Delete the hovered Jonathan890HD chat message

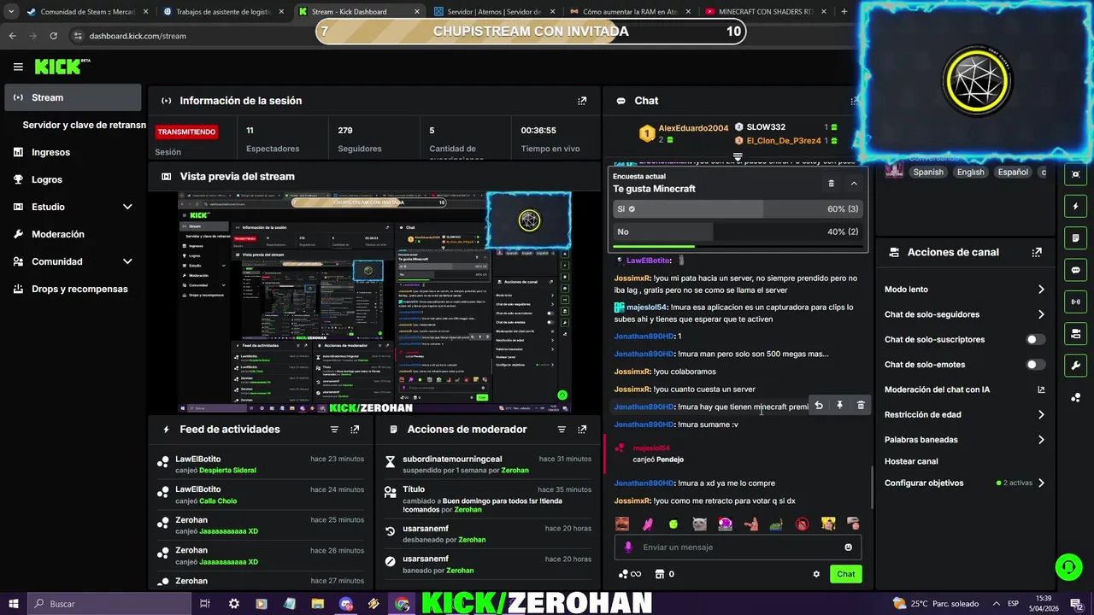861,406
